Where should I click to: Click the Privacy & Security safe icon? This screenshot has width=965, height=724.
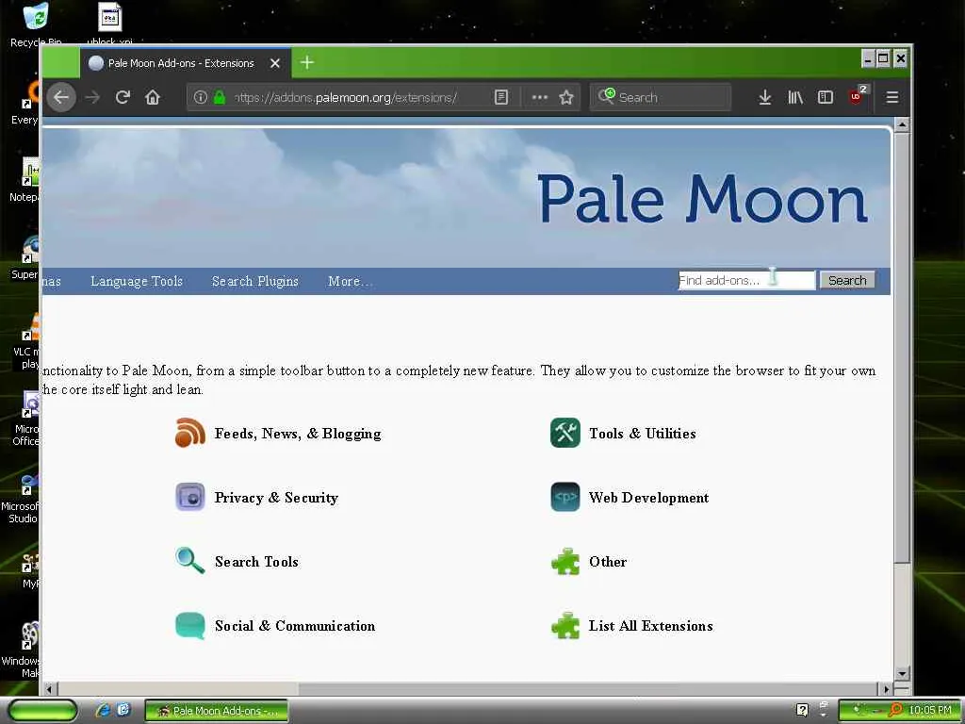pos(190,497)
